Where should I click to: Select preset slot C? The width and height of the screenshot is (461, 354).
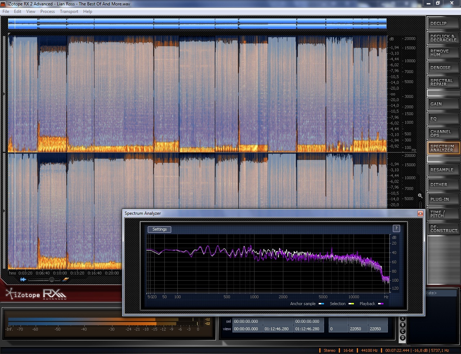click(x=403, y=331)
